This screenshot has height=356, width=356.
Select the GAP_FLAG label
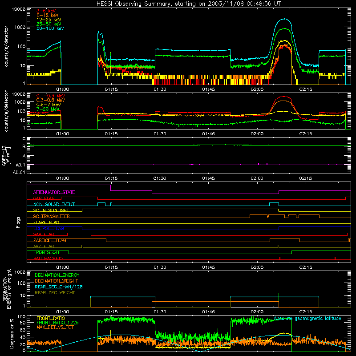(x=44, y=198)
